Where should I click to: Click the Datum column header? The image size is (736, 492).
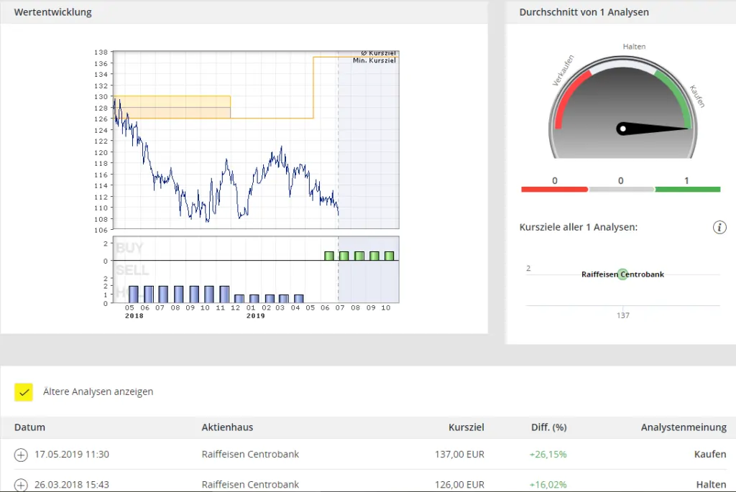(x=29, y=427)
